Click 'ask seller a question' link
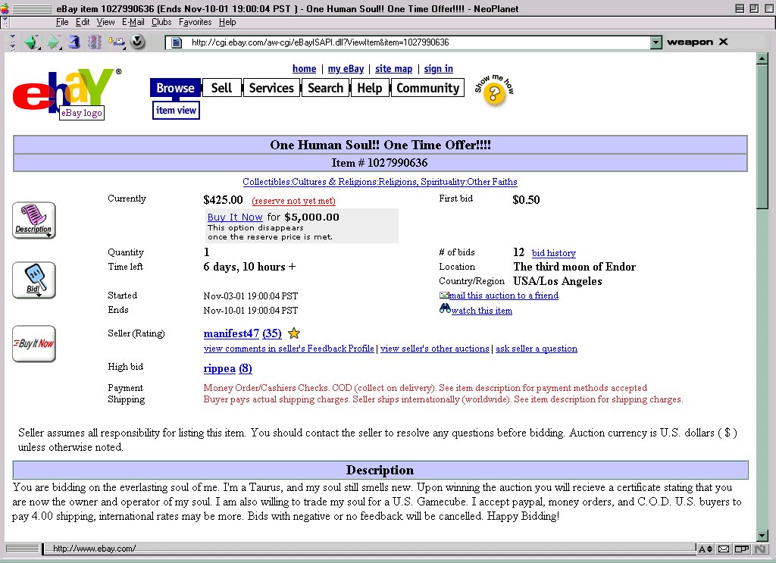 point(537,349)
